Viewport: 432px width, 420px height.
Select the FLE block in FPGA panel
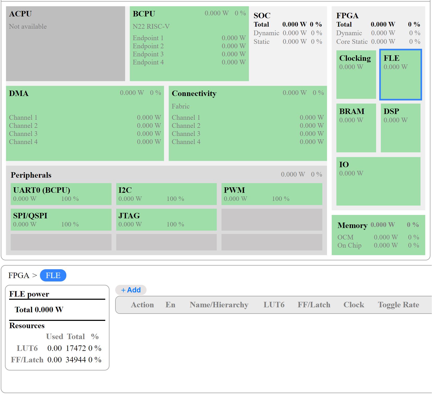click(400, 75)
